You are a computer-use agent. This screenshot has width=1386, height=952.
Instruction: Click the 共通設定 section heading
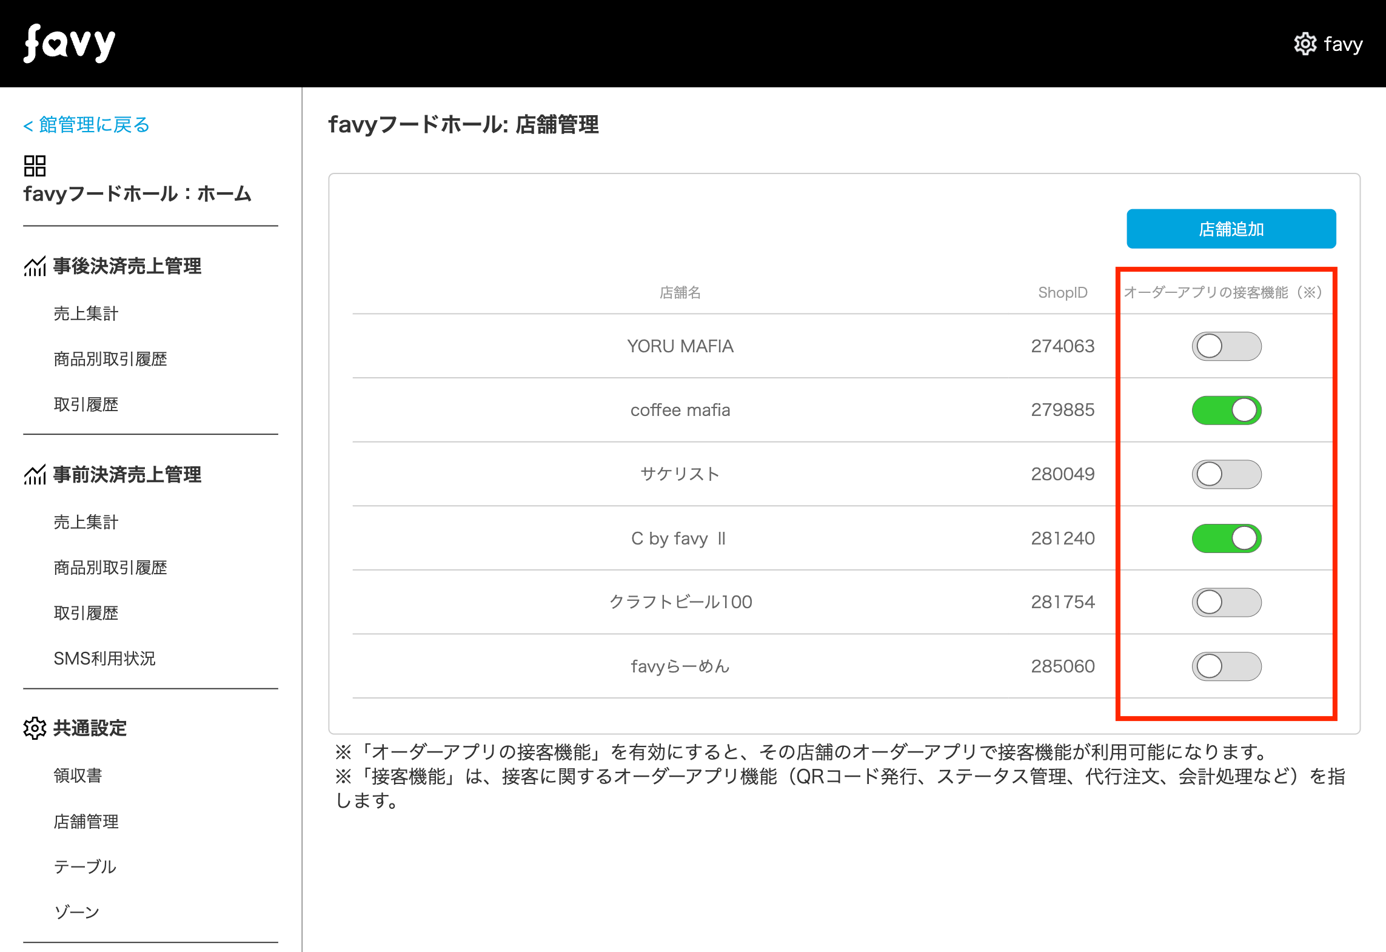90,728
